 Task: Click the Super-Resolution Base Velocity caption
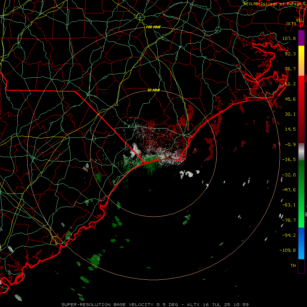155,305
